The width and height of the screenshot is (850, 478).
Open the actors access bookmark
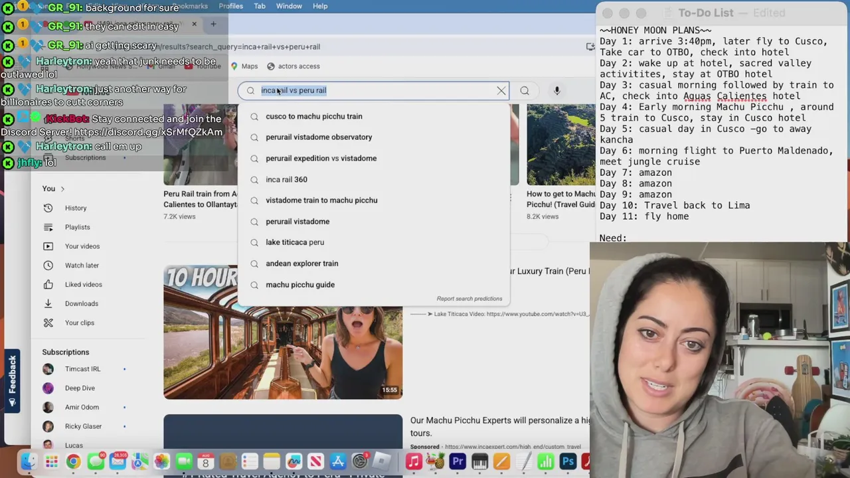pos(294,66)
